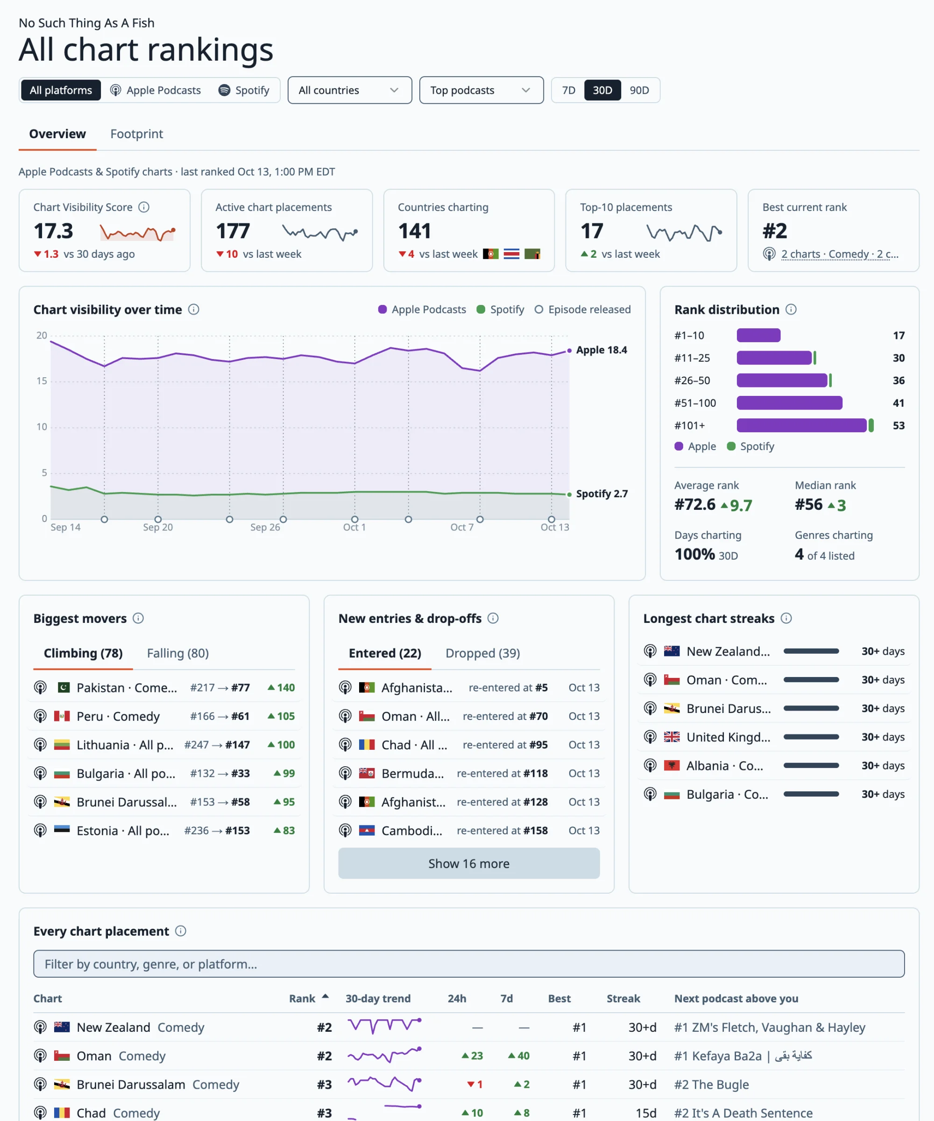Show the Falling (80) movers tab

coord(178,653)
